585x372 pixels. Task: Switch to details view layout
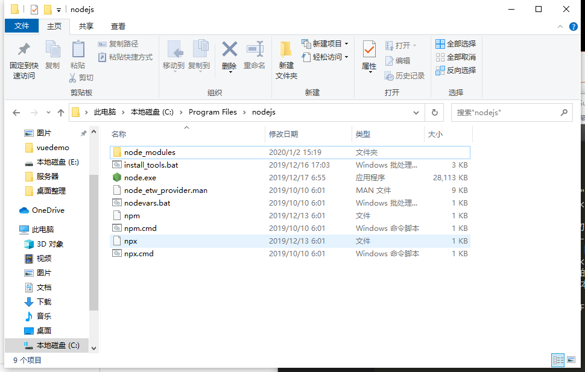pyautogui.click(x=558, y=360)
